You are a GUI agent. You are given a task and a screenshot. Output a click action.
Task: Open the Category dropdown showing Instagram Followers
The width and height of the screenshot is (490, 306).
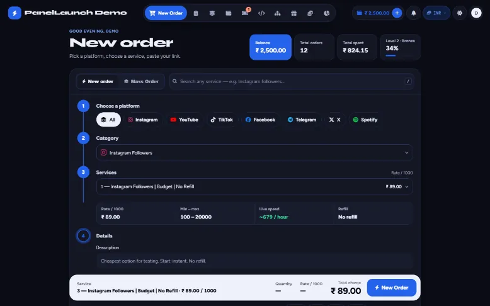point(254,152)
